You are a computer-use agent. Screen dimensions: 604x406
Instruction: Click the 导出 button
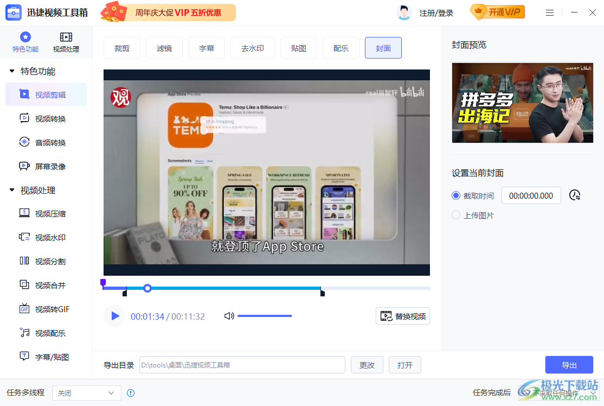click(569, 365)
